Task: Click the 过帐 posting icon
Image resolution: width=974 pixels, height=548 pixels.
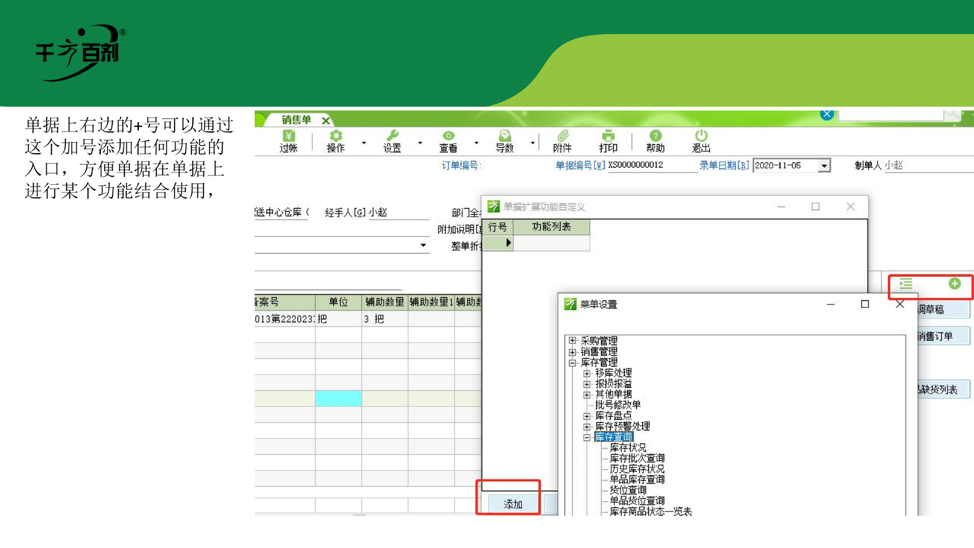Action: pos(288,136)
